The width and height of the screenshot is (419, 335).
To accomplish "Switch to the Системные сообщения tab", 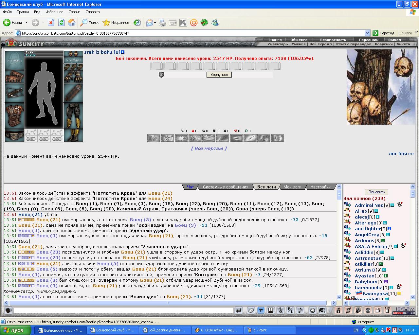I will (x=226, y=187).
